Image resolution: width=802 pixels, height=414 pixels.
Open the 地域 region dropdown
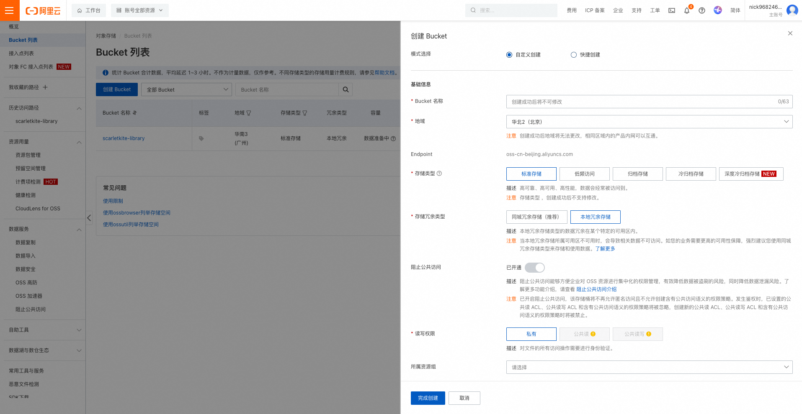point(649,122)
